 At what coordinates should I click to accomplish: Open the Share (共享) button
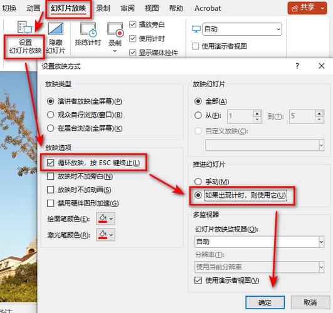307,8
